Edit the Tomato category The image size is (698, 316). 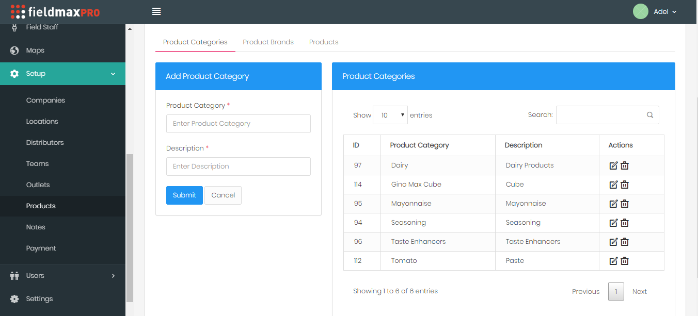613,261
